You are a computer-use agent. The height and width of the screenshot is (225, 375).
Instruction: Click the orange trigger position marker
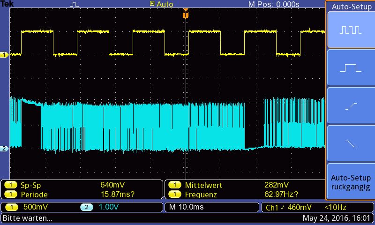point(186,14)
